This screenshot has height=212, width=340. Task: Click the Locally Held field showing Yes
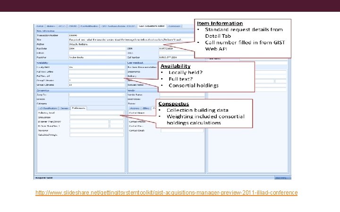point(97,67)
